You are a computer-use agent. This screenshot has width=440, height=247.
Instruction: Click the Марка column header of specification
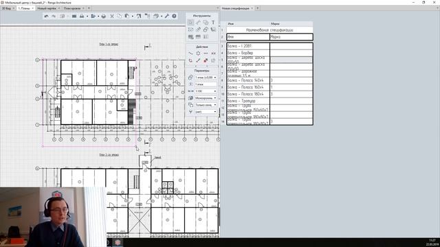pos(291,24)
